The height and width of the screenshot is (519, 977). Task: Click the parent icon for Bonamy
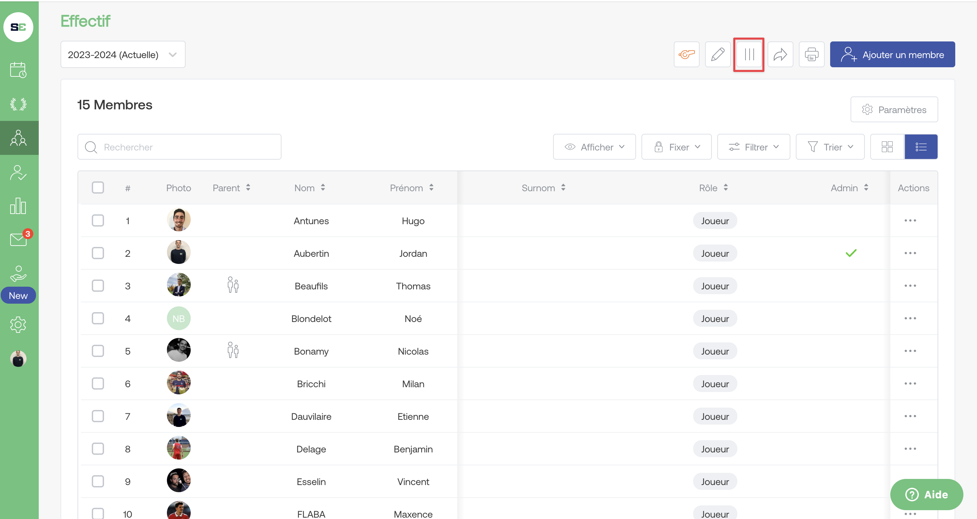(233, 351)
